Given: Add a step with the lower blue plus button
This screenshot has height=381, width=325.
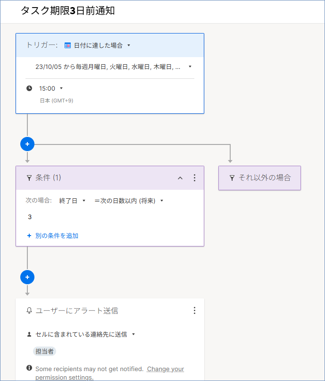Looking at the screenshot, I should coord(27,277).
